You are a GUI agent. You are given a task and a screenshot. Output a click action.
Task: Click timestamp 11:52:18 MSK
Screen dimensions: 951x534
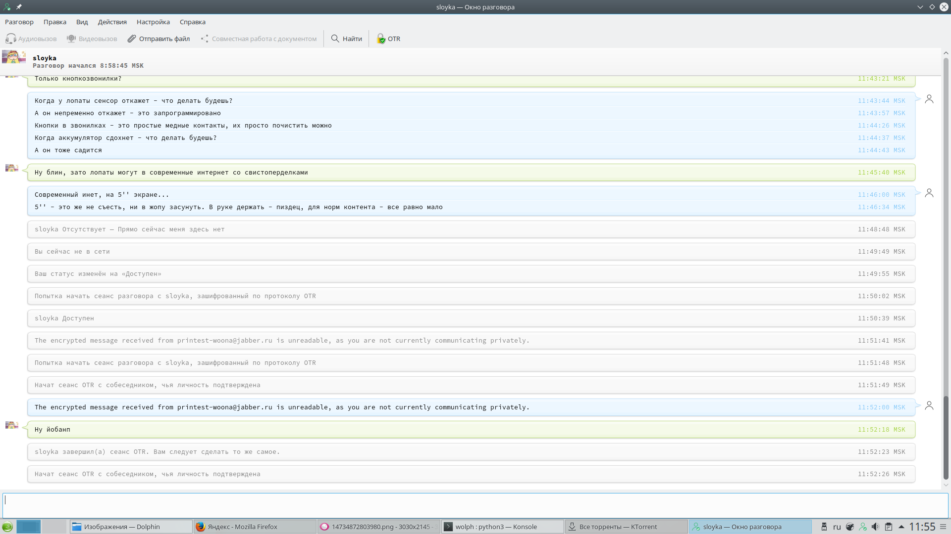[x=881, y=430]
